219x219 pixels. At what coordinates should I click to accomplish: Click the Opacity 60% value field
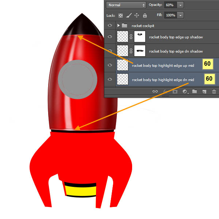pos(170,5)
